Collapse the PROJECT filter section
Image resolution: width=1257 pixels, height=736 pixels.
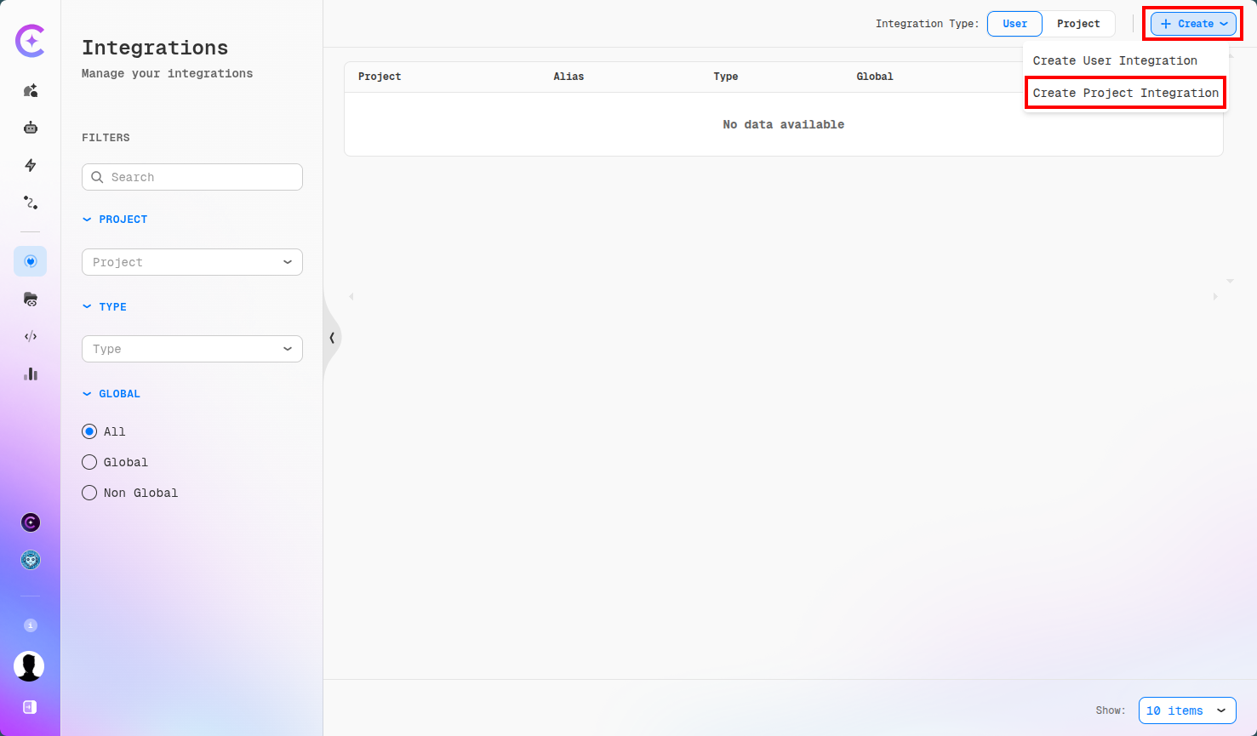[x=115, y=220]
